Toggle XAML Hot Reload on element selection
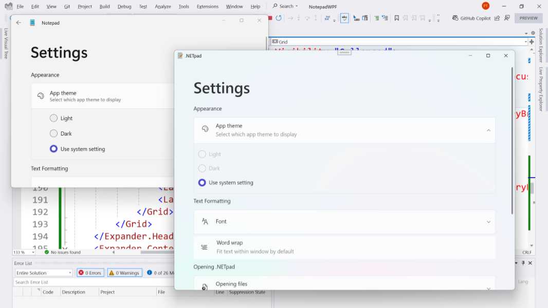This screenshot has height=308, width=548. pyautogui.click(x=344, y=17)
